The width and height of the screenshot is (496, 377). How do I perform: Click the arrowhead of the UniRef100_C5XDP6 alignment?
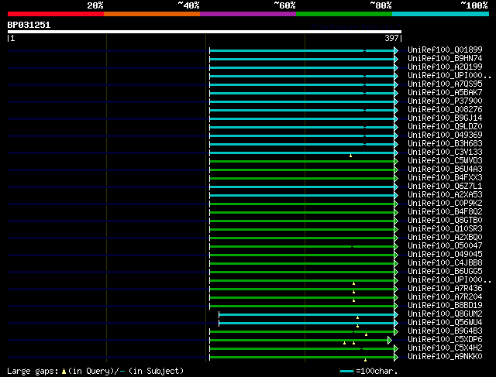pyautogui.click(x=390, y=340)
